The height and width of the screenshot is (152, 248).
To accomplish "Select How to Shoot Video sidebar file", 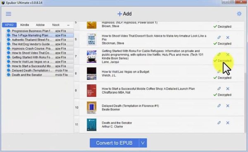I will tap(40, 53).
